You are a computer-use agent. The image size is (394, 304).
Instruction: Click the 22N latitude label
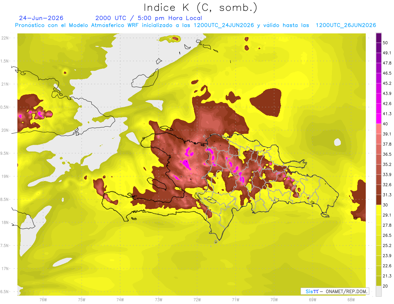[x=5, y=38]
